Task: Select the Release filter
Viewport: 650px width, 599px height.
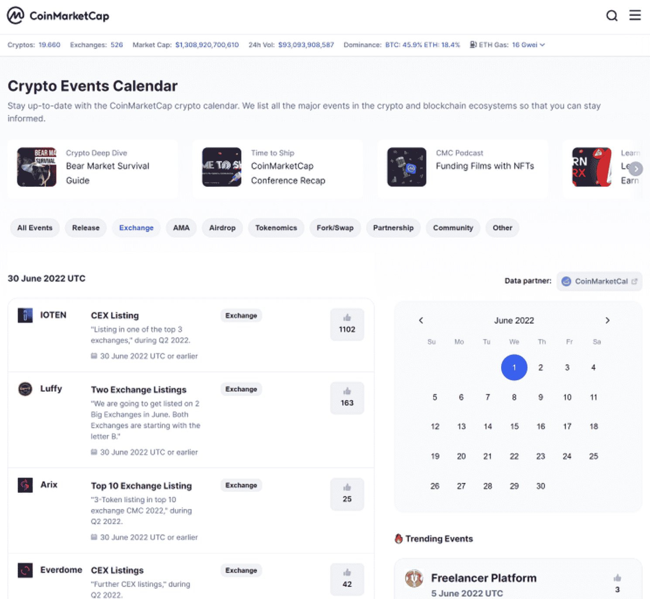Action: [86, 228]
